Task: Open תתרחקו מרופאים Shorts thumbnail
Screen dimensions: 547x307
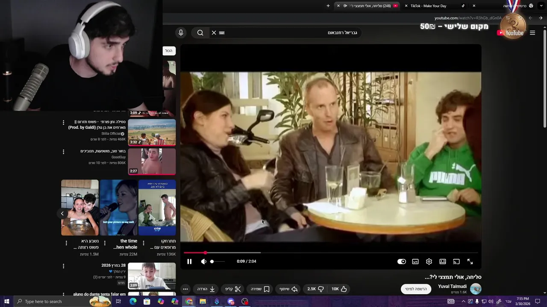Action: (157, 208)
